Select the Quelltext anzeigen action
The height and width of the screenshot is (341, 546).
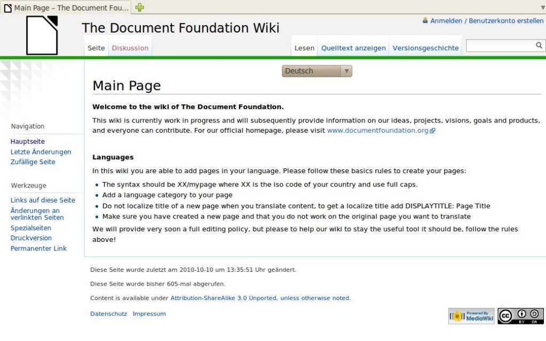point(354,47)
